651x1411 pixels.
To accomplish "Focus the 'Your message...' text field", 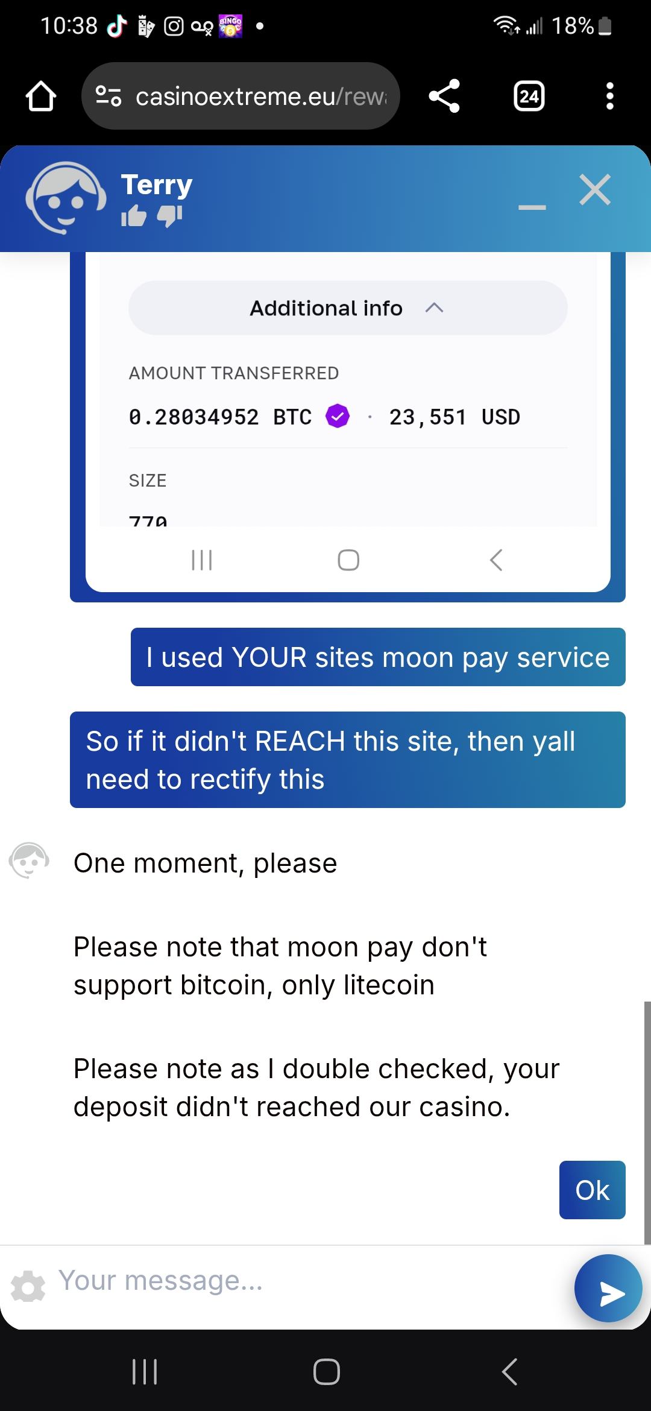I will (x=301, y=1281).
